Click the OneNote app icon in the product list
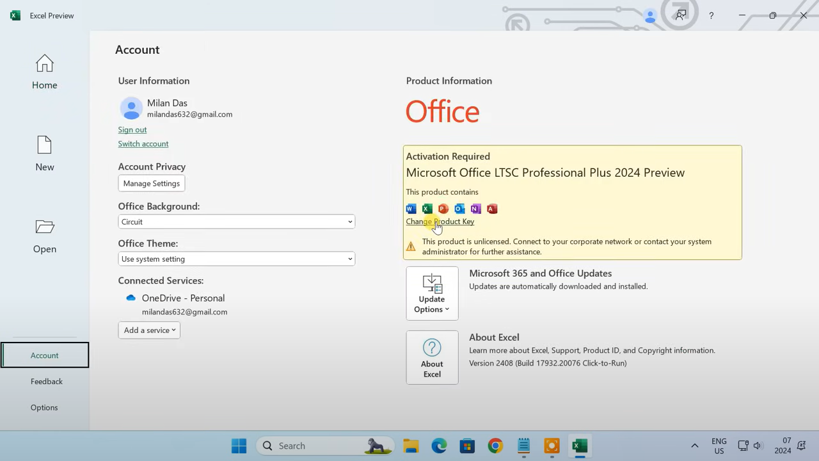The width and height of the screenshot is (819, 461). (x=475, y=209)
